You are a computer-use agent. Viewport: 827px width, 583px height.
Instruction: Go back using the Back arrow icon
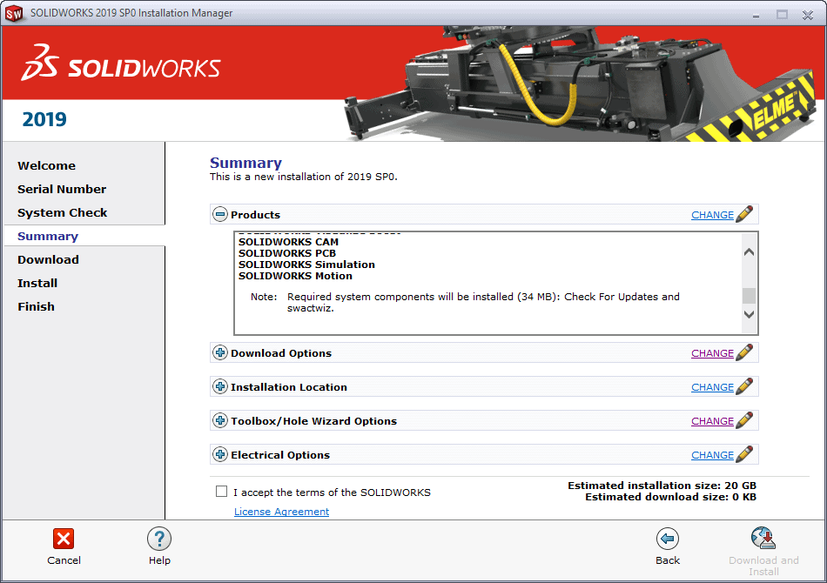click(667, 539)
